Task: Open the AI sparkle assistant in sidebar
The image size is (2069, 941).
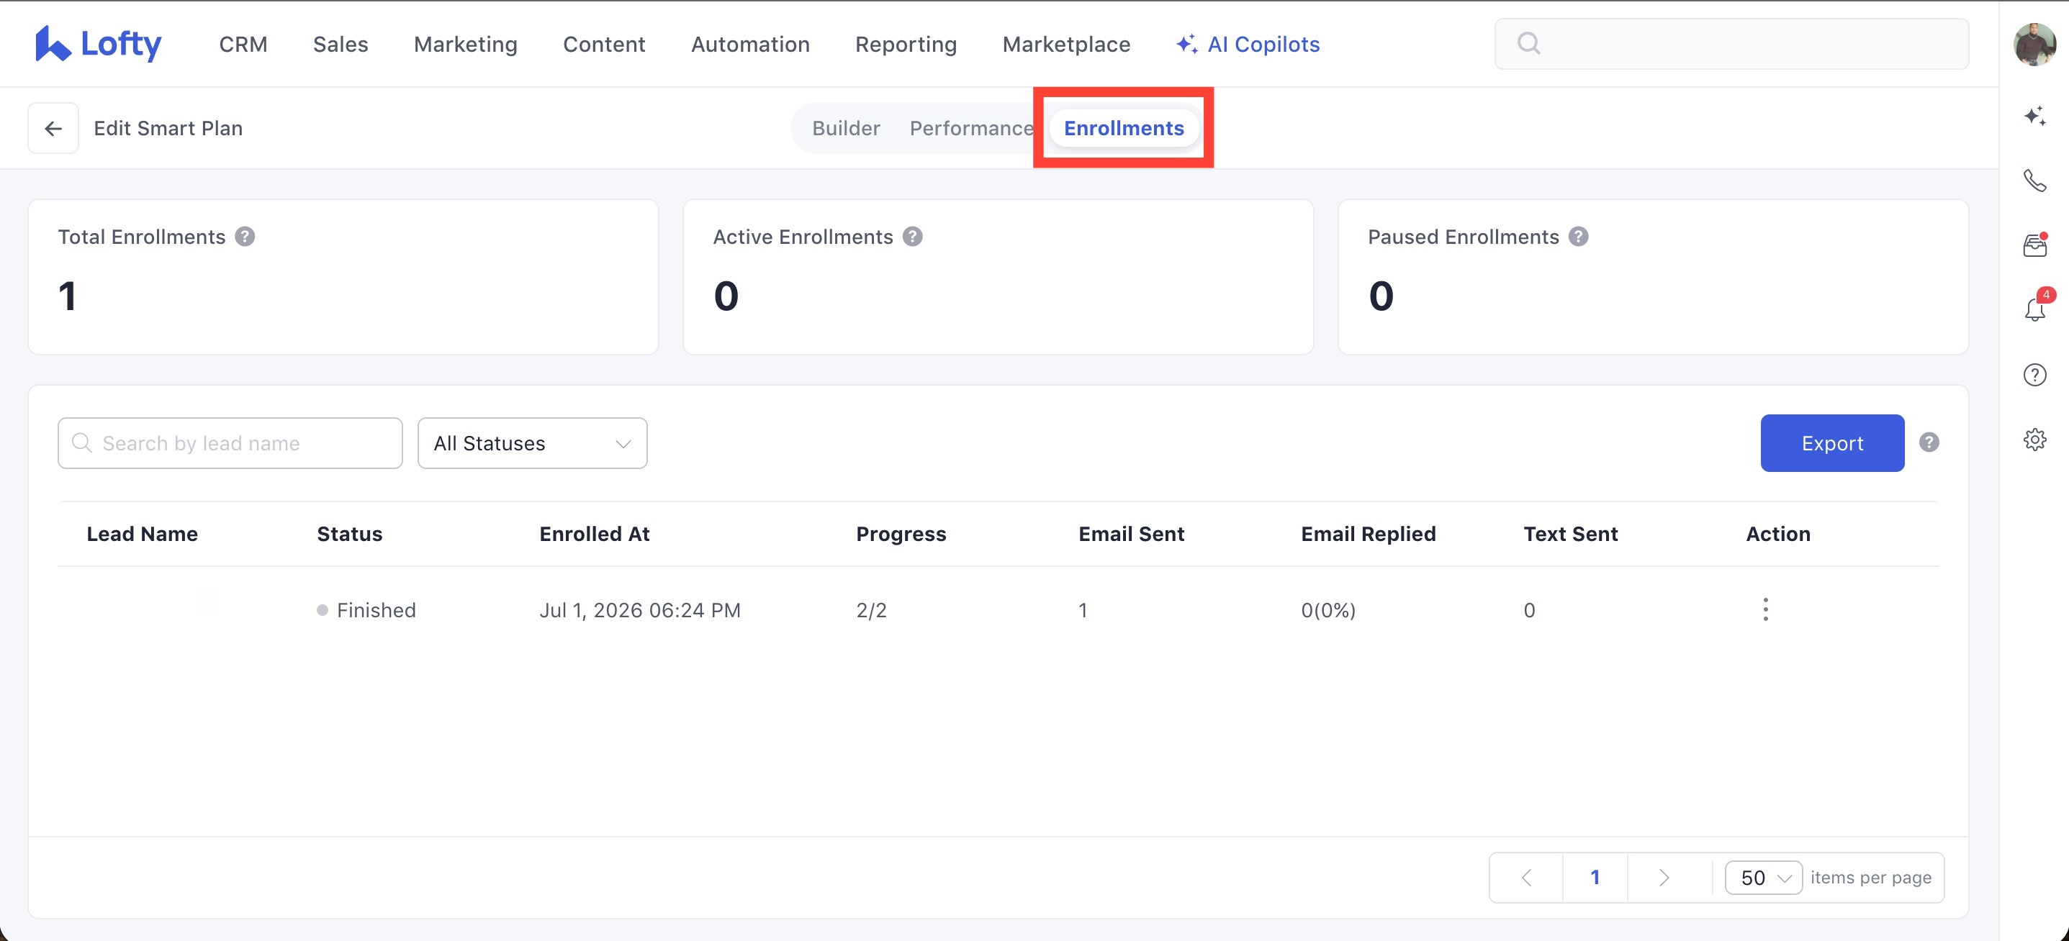Action: click(x=2034, y=117)
